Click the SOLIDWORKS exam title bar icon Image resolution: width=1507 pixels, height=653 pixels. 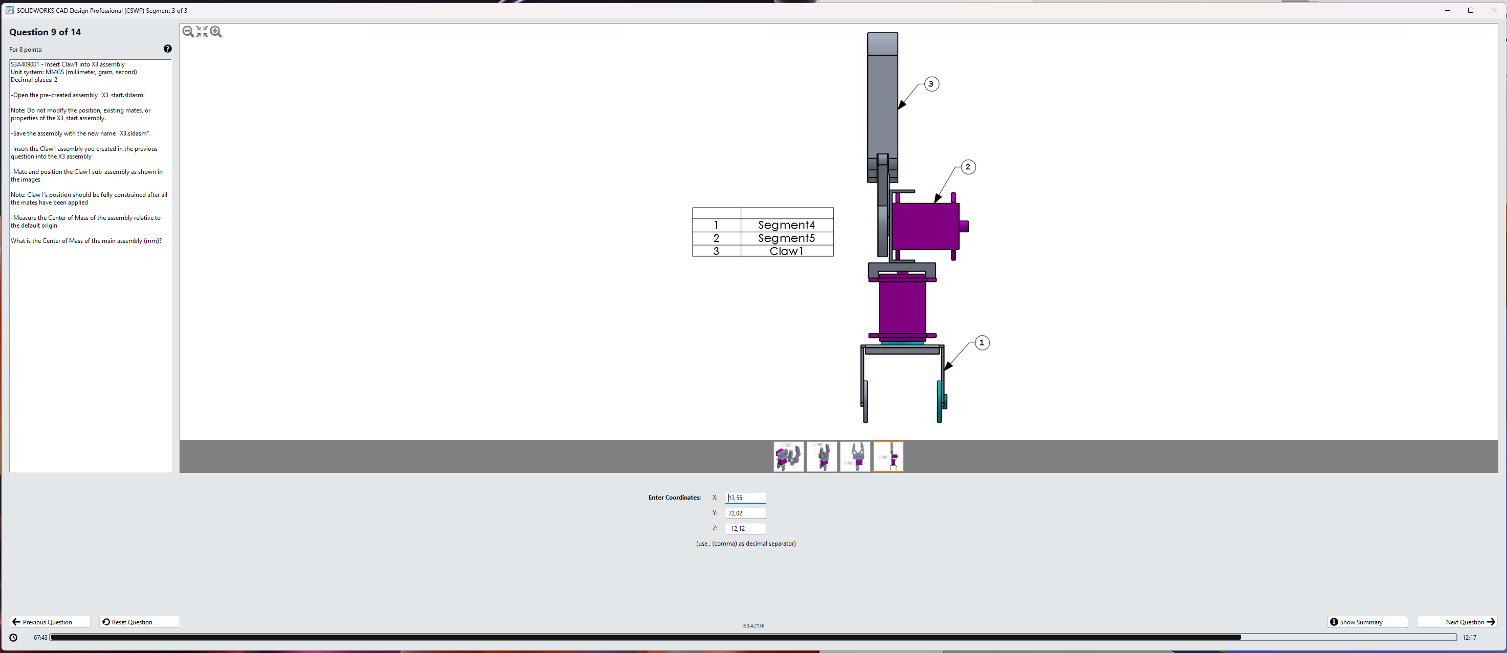9,11
